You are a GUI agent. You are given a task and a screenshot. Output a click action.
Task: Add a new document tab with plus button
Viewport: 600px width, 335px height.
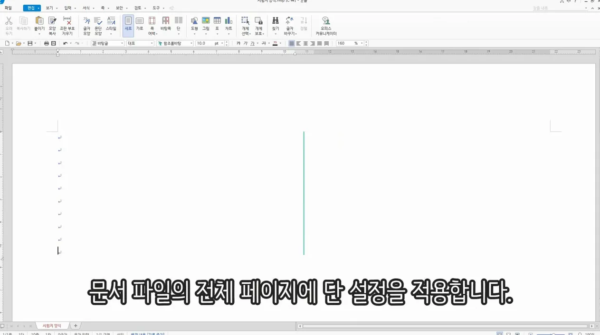pyautogui.click(x=75, y=326)
